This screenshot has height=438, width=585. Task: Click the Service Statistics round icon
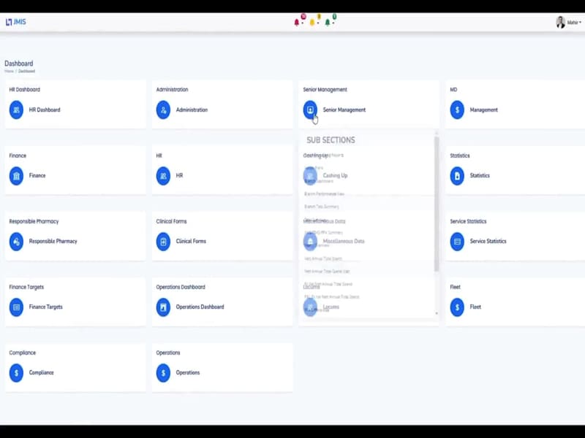pos(457,242)
